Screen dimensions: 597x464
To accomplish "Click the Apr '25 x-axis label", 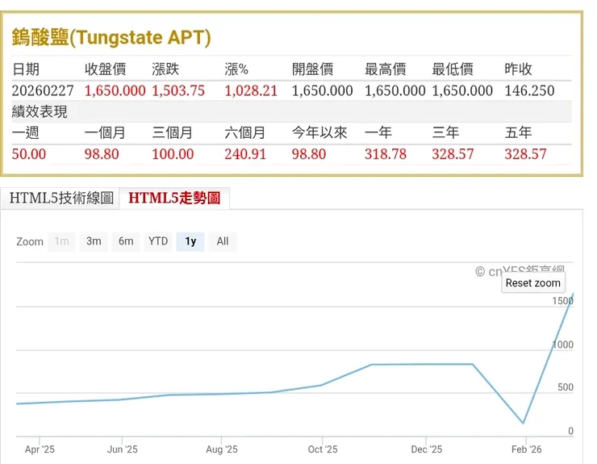I will pos(39,449).
